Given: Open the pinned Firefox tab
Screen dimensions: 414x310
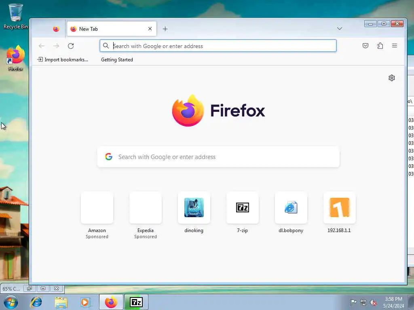Looking at the screenshot, I should tap(56, 29).
